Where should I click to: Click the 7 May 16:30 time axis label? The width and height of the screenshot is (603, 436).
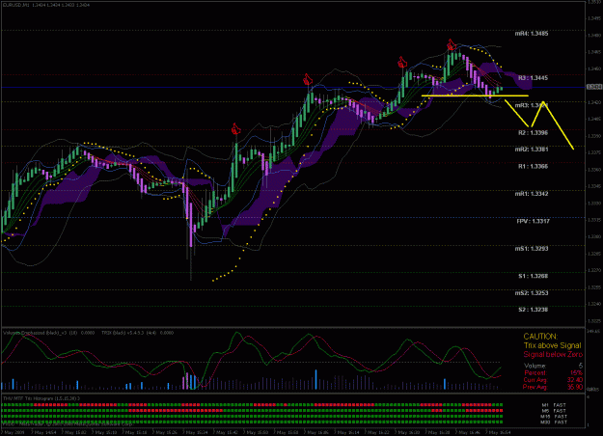[409, 432]
